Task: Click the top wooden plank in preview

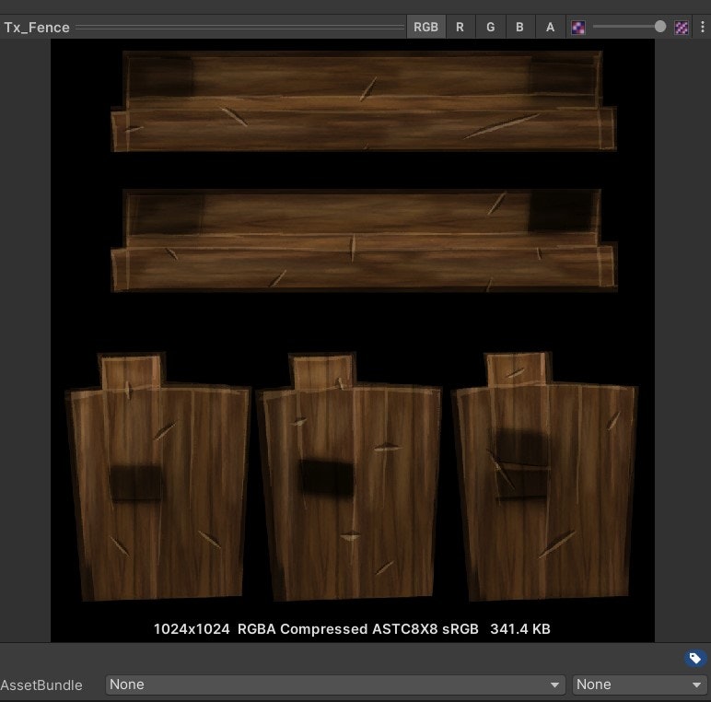Action: (x=363, y=101)
